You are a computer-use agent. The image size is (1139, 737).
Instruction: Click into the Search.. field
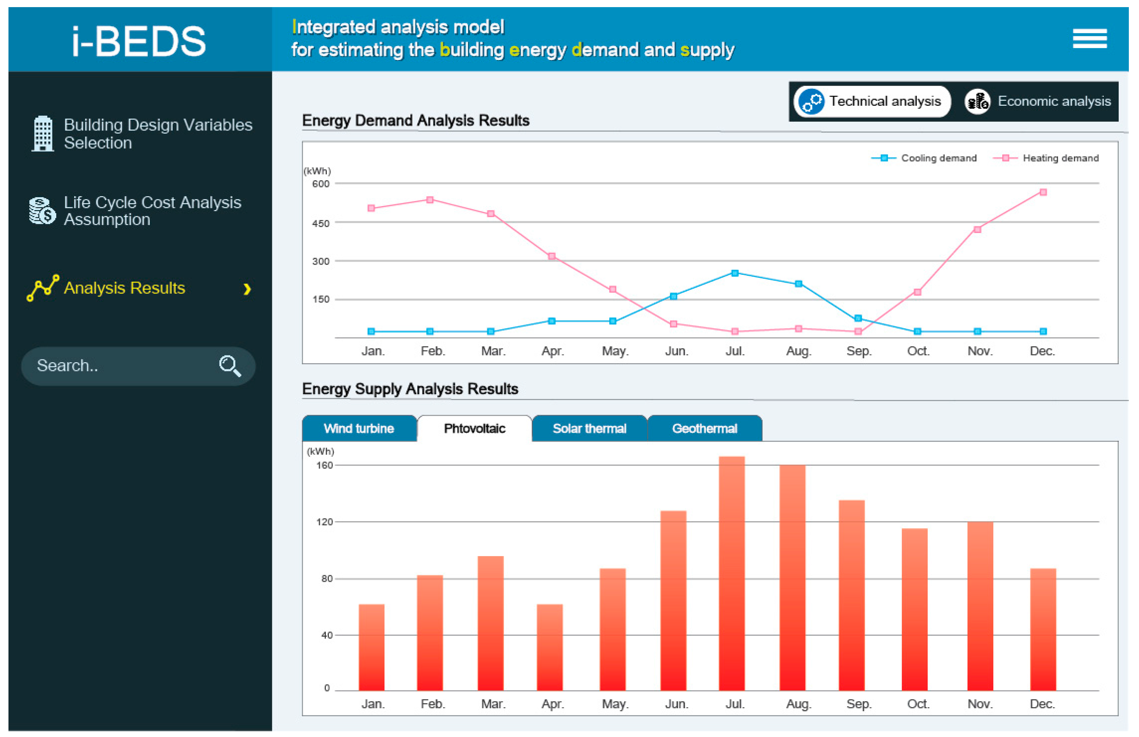[120, 366]
